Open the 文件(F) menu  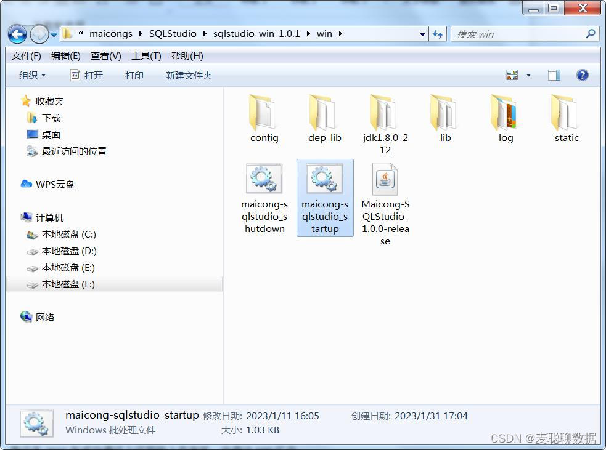(27, 56)
